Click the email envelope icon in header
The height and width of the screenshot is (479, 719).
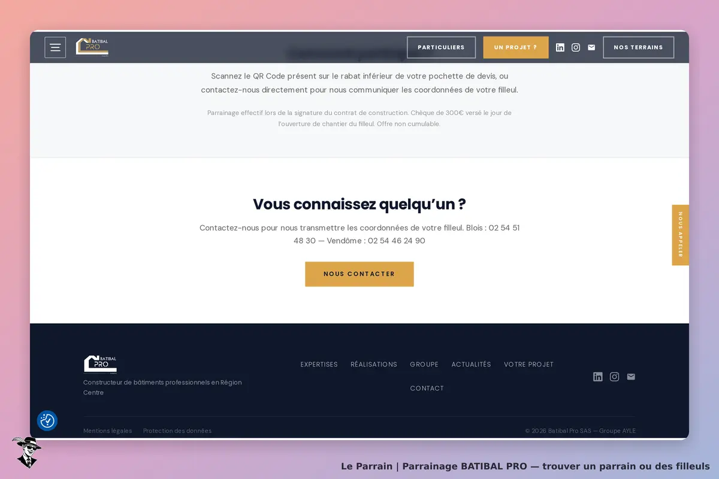click(x=591, y=47)
